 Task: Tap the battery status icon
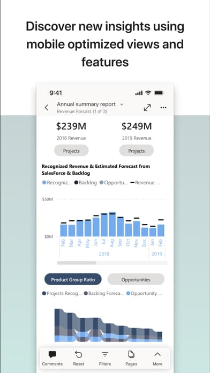click(x=159, y=93)
